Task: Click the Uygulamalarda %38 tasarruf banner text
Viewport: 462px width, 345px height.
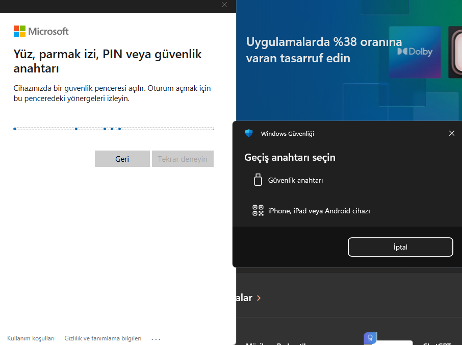Action: [324, 50]
